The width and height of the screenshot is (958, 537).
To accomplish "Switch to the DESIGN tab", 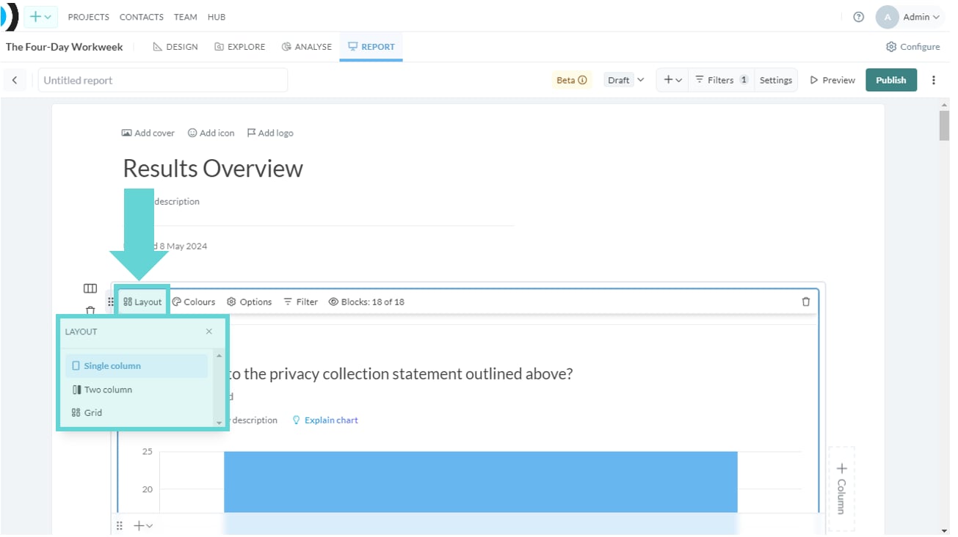I will click(x=175, y=46).
